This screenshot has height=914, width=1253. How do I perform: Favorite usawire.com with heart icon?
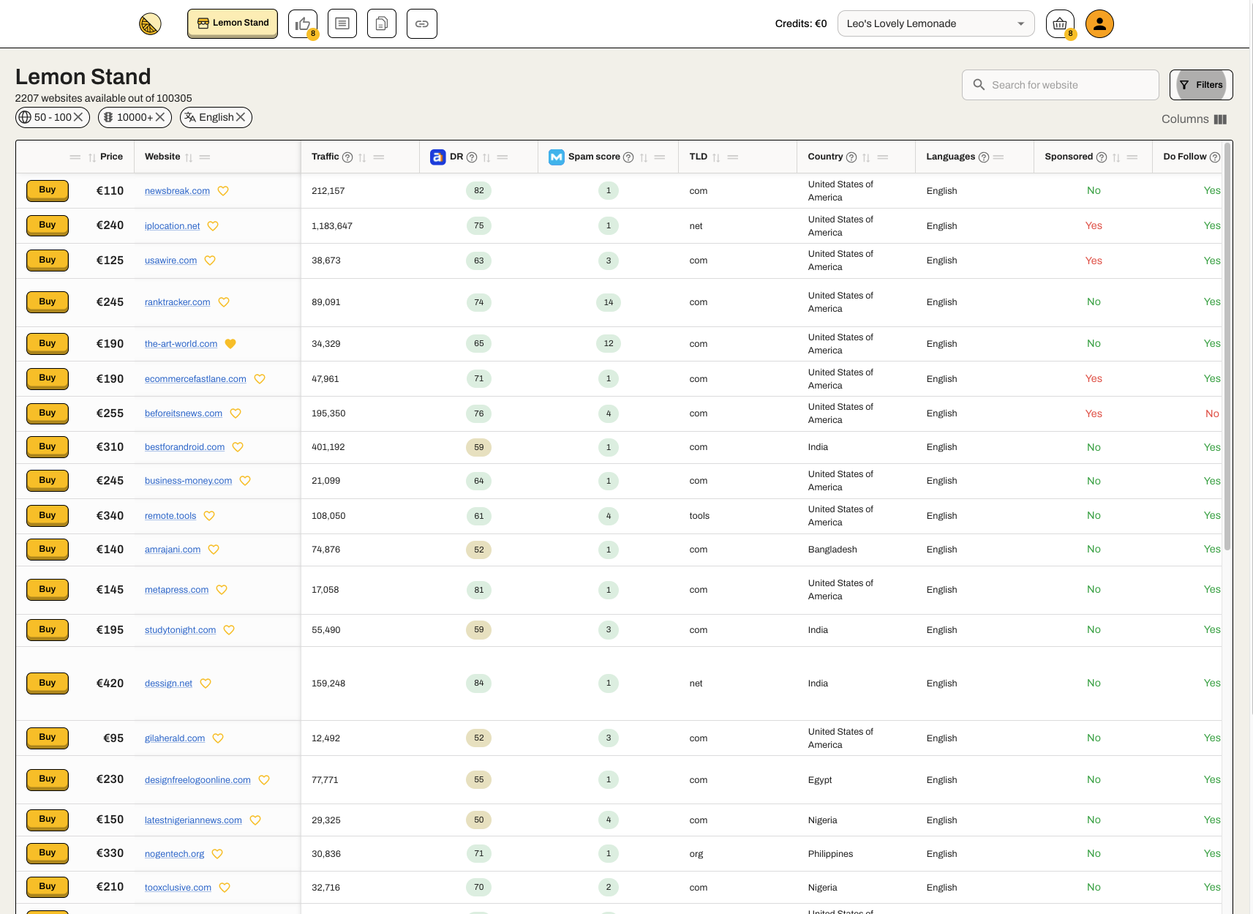[210, 261]
